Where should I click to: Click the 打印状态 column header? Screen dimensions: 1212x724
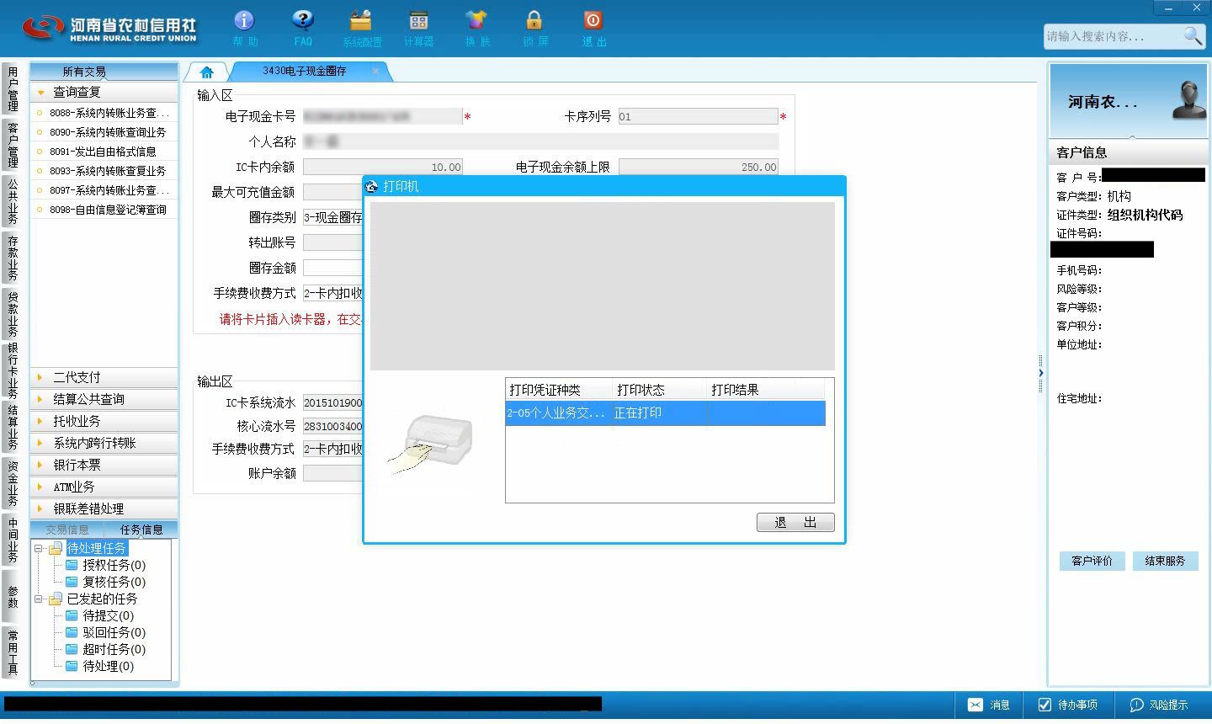tap(660, 390)
